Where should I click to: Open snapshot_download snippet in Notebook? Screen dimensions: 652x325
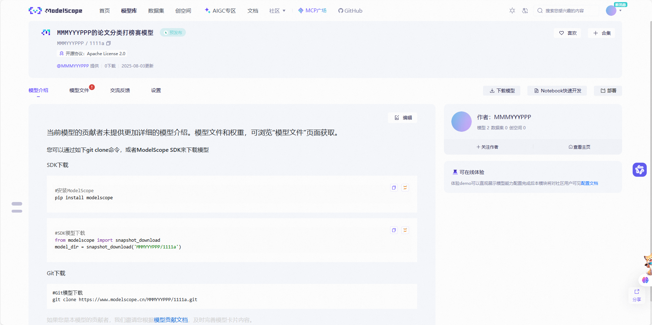point(405,230)
